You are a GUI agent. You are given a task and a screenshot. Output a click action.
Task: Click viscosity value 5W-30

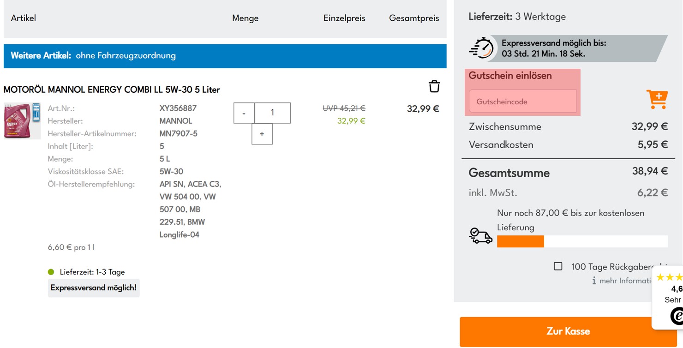171,171
